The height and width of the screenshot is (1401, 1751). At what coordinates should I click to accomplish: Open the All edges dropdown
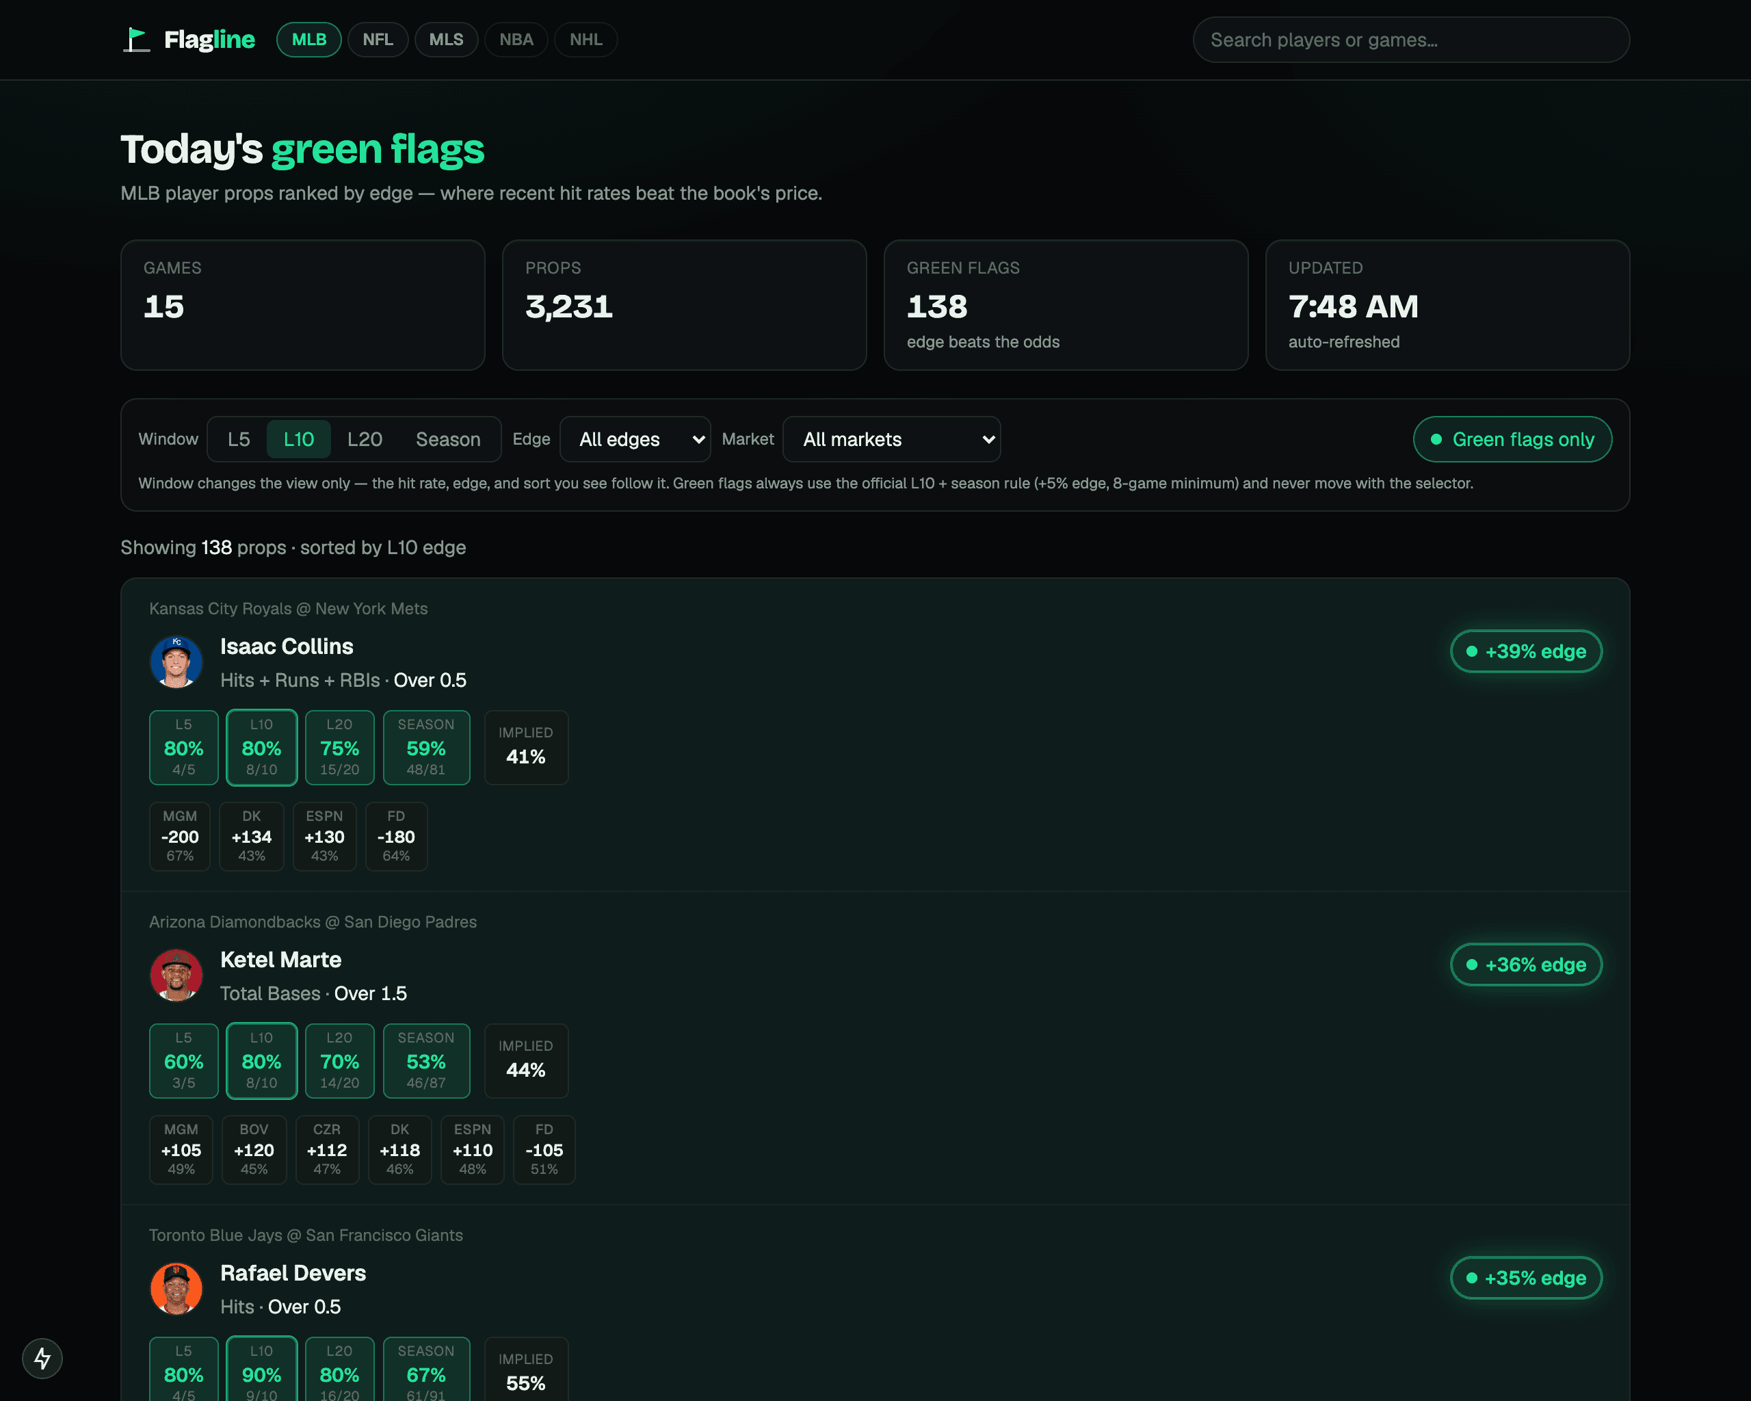tap(635, 439)
